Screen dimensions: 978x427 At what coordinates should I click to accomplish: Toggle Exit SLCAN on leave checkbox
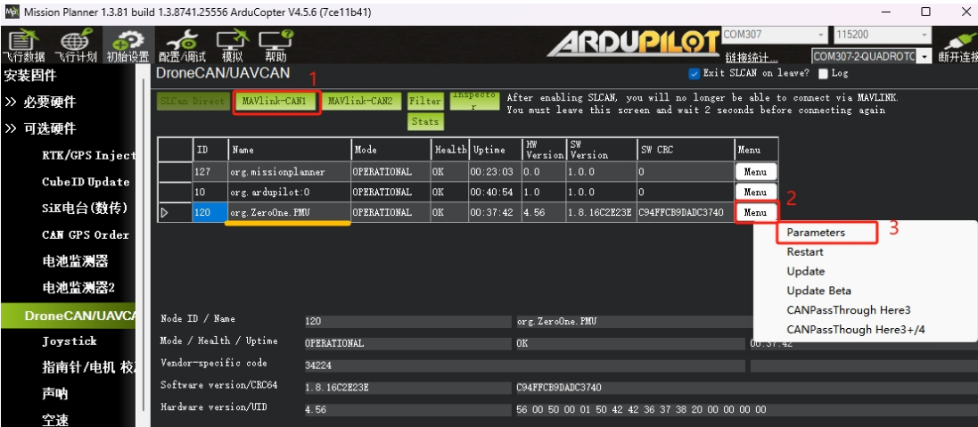[694, 74]
